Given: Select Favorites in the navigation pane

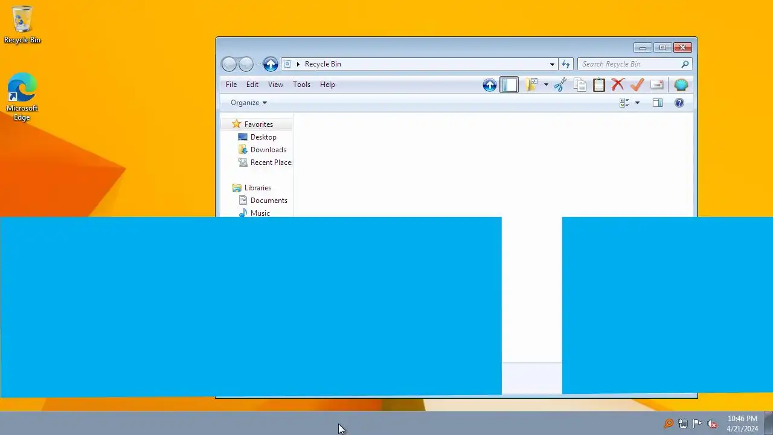Looking at the screenshot, I should point(258,124).
